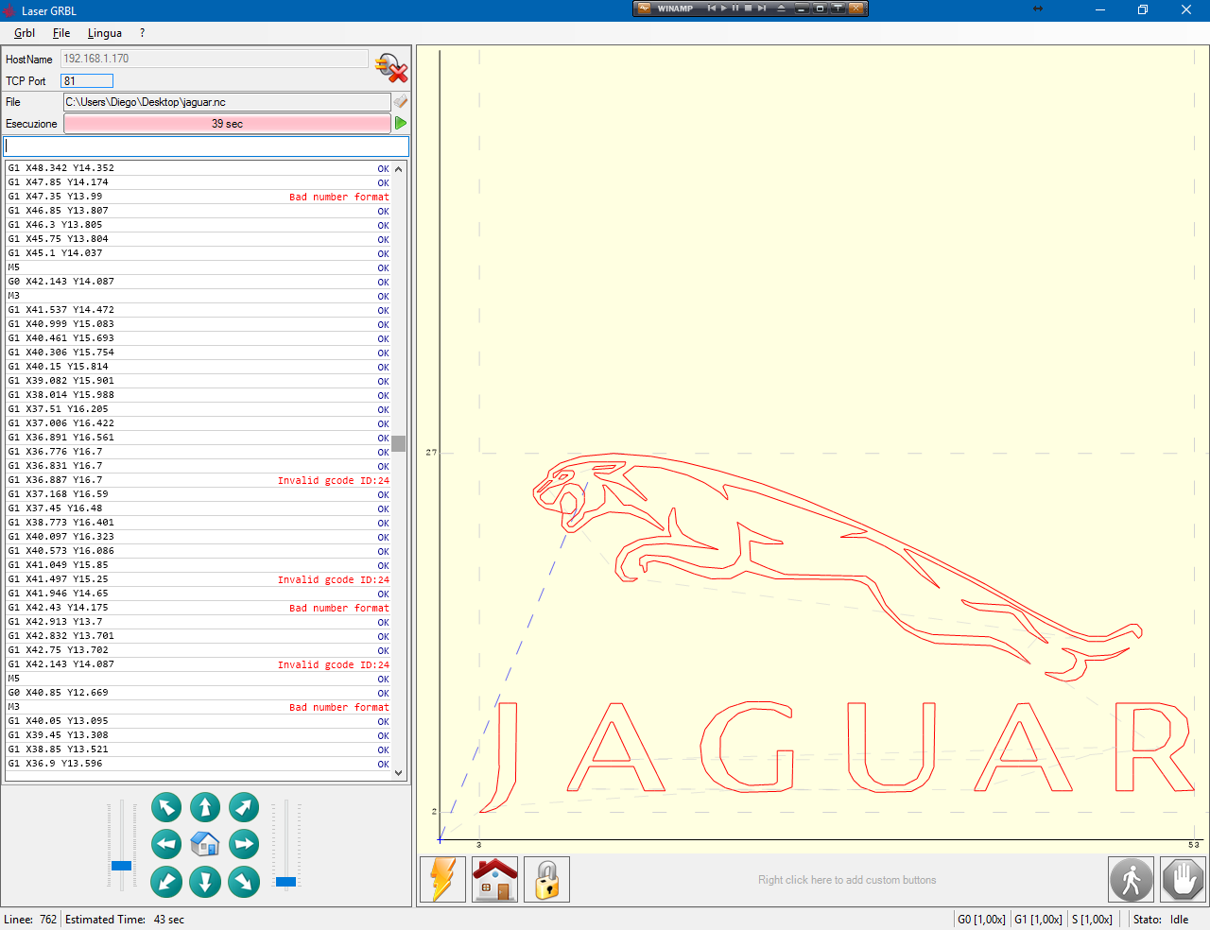Click the blue house go-home jog icon
This screenshot has width=1210, height=930.
tap(205, 844)
